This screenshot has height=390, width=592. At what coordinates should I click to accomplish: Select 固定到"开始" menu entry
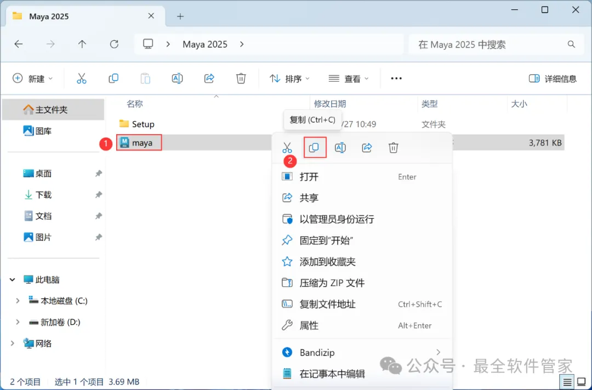(x=362, y=240)
